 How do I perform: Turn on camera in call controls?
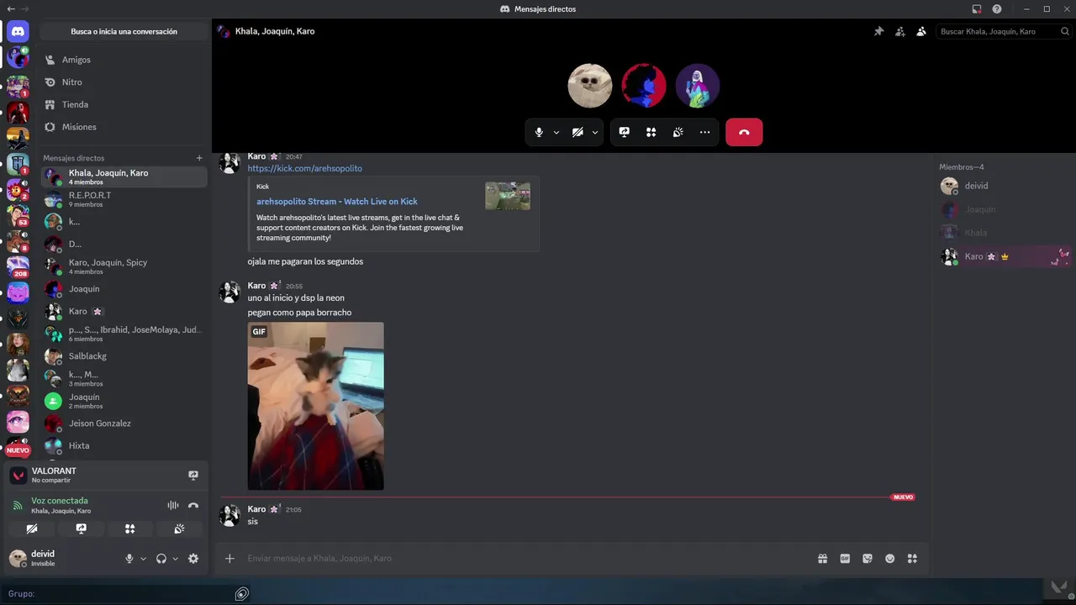pyautogui.click(x=578, y=132)
